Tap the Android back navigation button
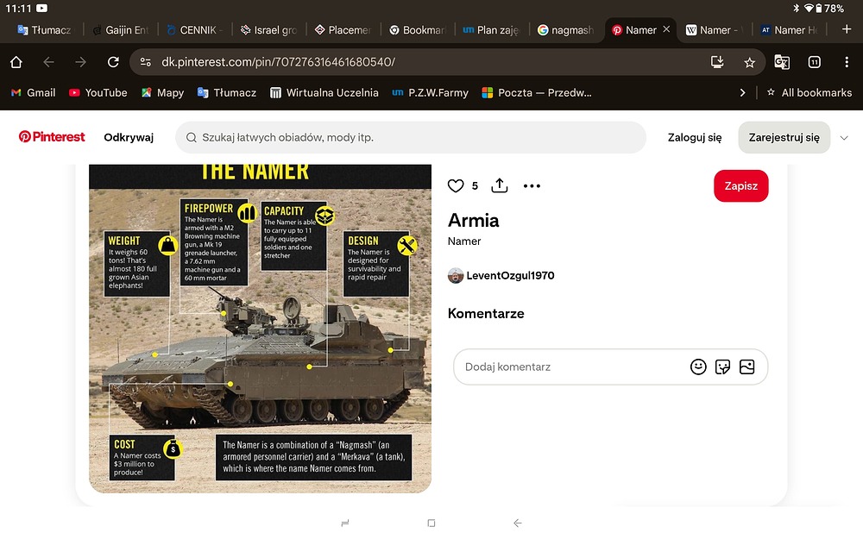 pos(517,523)
